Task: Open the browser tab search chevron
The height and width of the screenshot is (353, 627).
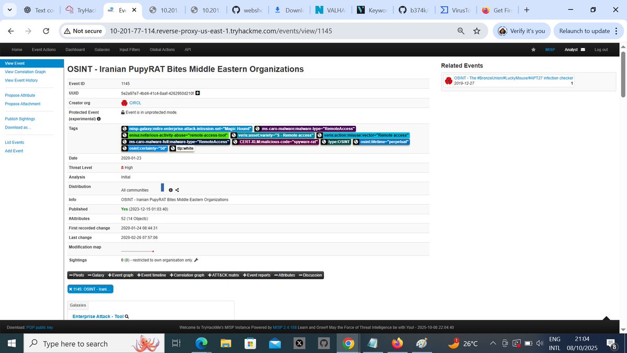Action: pos(10,10)
